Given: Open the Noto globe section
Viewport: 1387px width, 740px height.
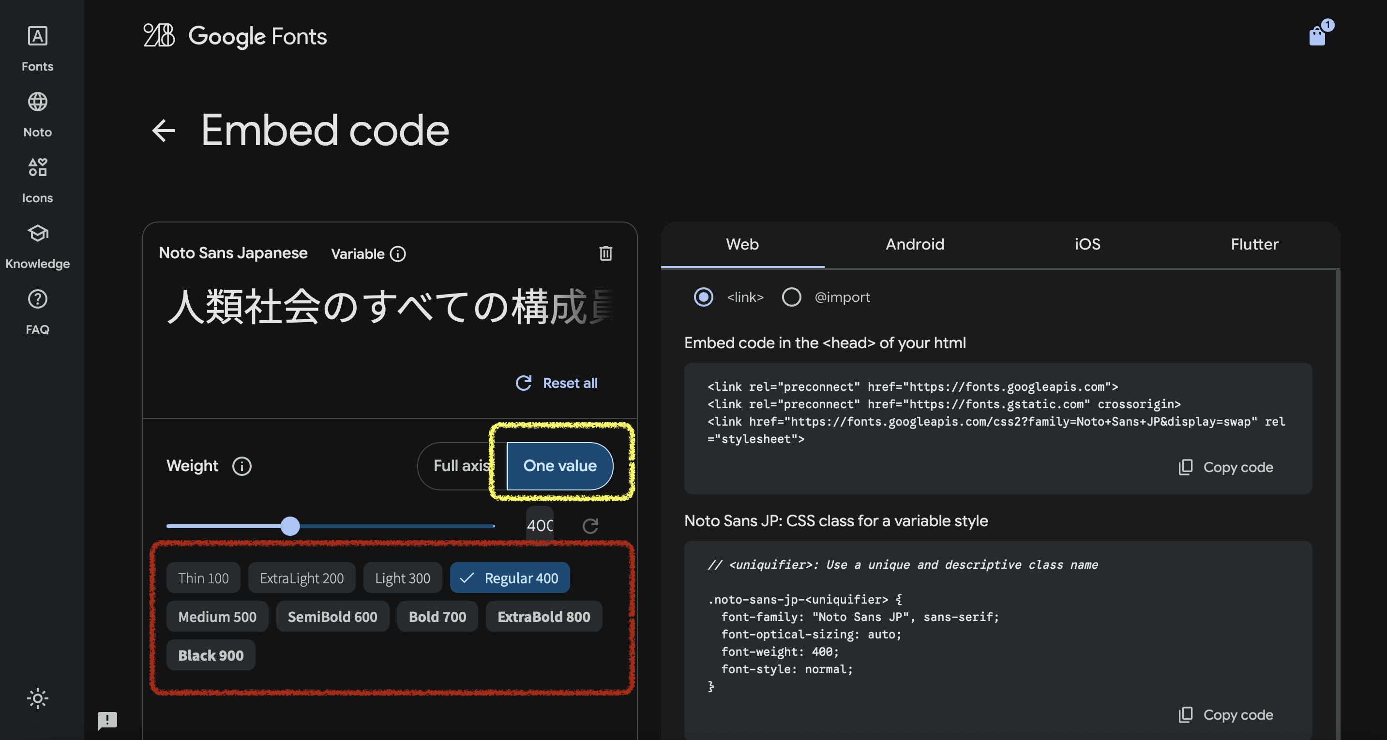Looking at the screenshot, I should pos(37,115).
